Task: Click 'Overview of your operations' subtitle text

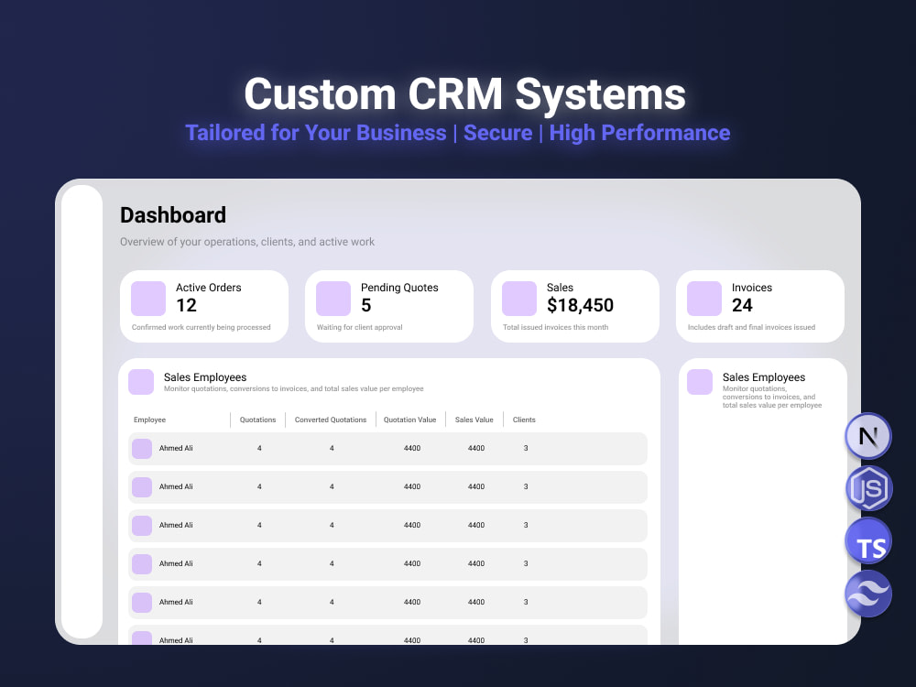Action: [x=247, y=241]
